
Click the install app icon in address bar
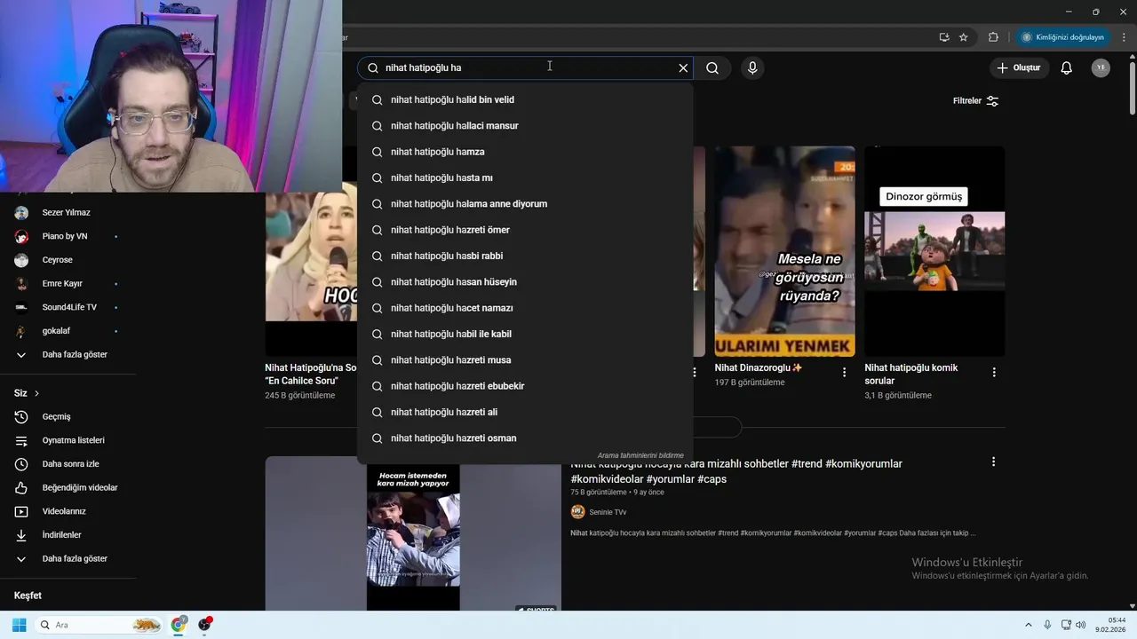943,37
